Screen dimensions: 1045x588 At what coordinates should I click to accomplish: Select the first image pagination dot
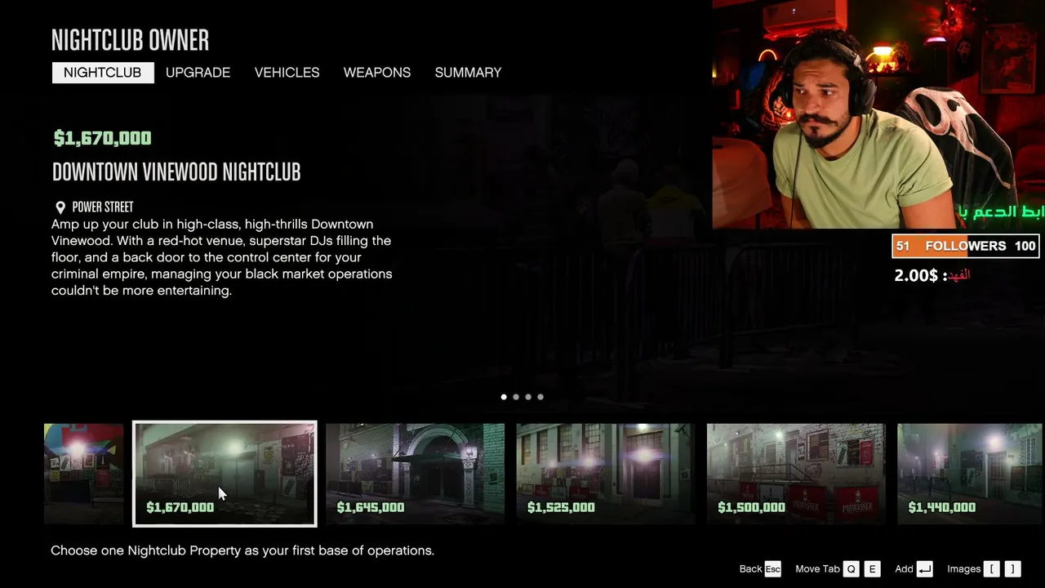point(504,397)
